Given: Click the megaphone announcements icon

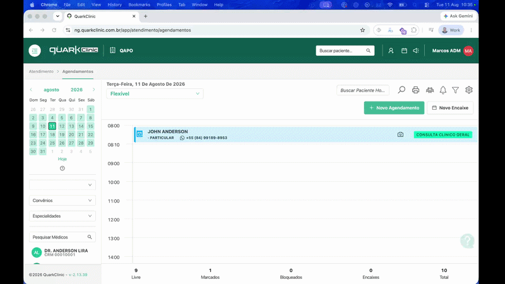Looking at the screenshot, I should tap(416, 50).
